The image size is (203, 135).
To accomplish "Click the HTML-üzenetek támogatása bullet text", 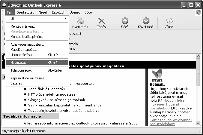I will (52, 94).
